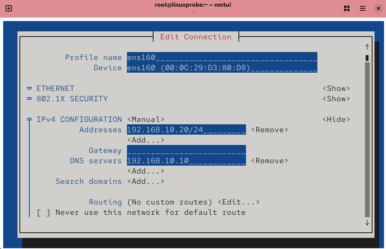Open the terminal grid overview icon
386x249 pixels.
(346, 8)
